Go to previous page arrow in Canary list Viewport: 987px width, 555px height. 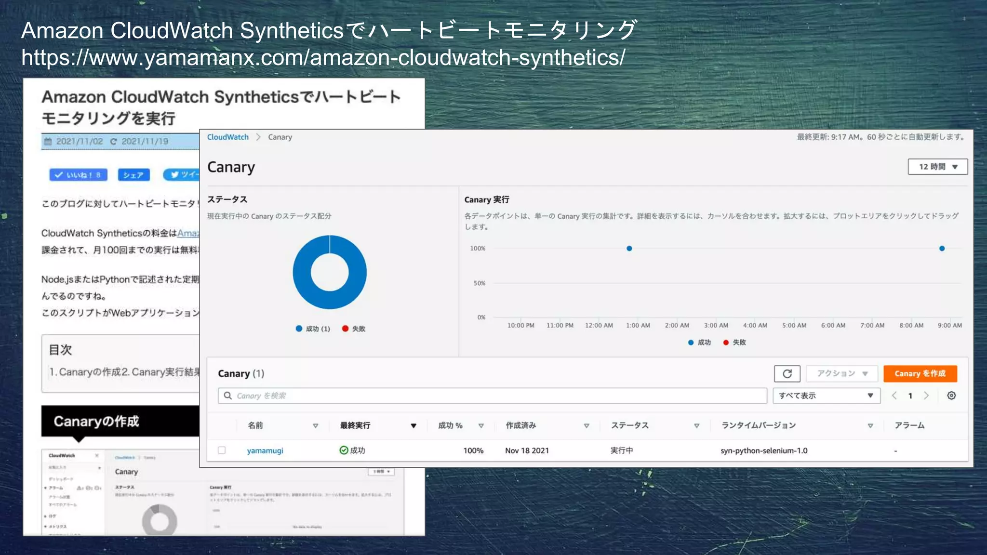pyautogui.click(x=894, y=396)
